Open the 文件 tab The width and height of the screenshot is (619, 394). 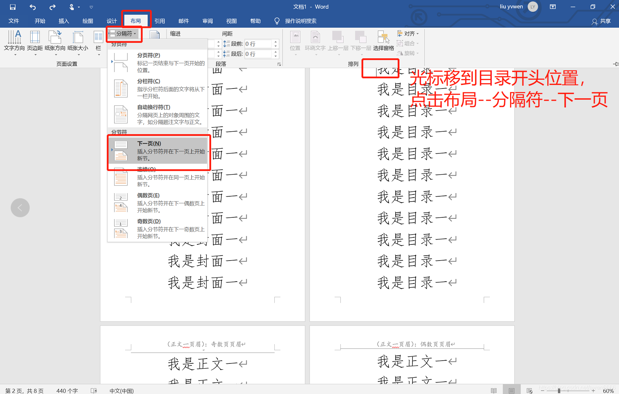tap(14, 21)
